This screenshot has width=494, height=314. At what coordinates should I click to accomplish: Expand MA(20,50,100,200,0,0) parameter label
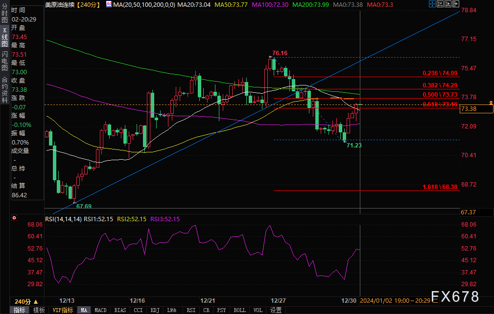coord(138,4)
